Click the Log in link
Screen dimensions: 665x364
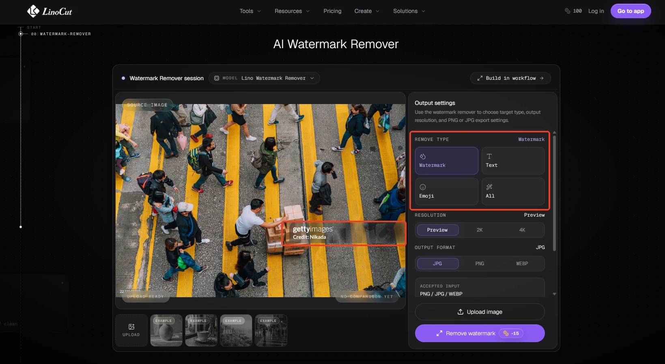pyautogui.click(x=596, y=11)
